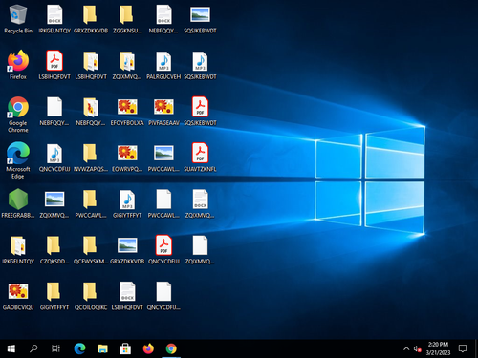
Task: Open Task View from the taskbar
Action: pyautogui.click(x=55, y=348)
